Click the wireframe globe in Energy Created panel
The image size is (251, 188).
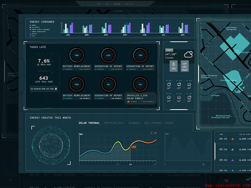pos(51,145)
